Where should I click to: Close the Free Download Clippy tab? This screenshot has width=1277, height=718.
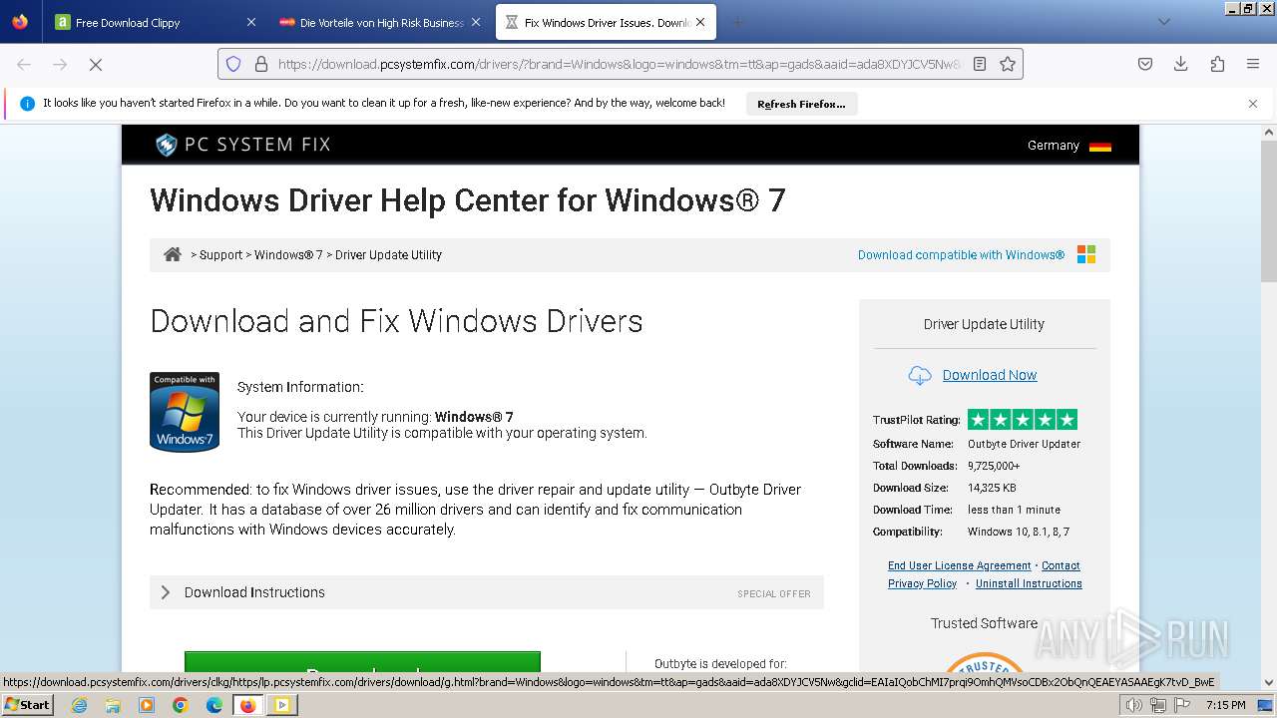(250, 22)
